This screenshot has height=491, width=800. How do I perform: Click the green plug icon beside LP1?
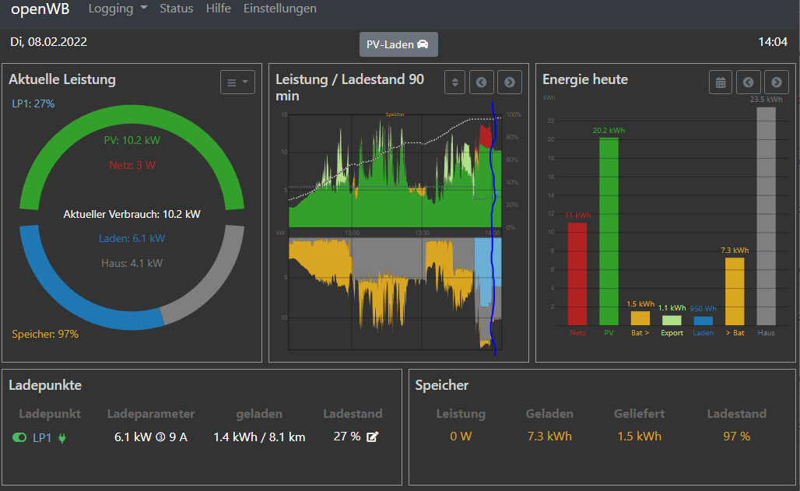tap(62, 438)
